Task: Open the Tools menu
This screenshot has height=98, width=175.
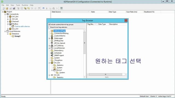Action: [18, 5]
